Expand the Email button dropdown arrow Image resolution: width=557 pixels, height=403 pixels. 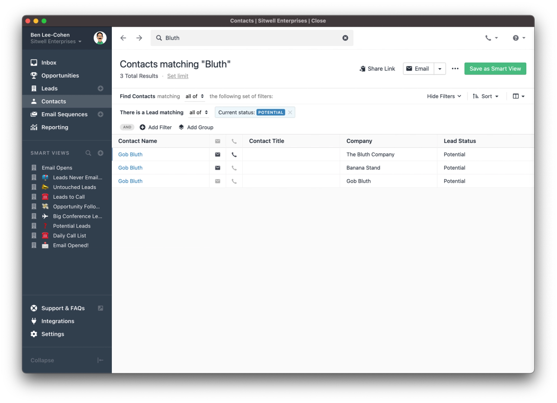440,69
